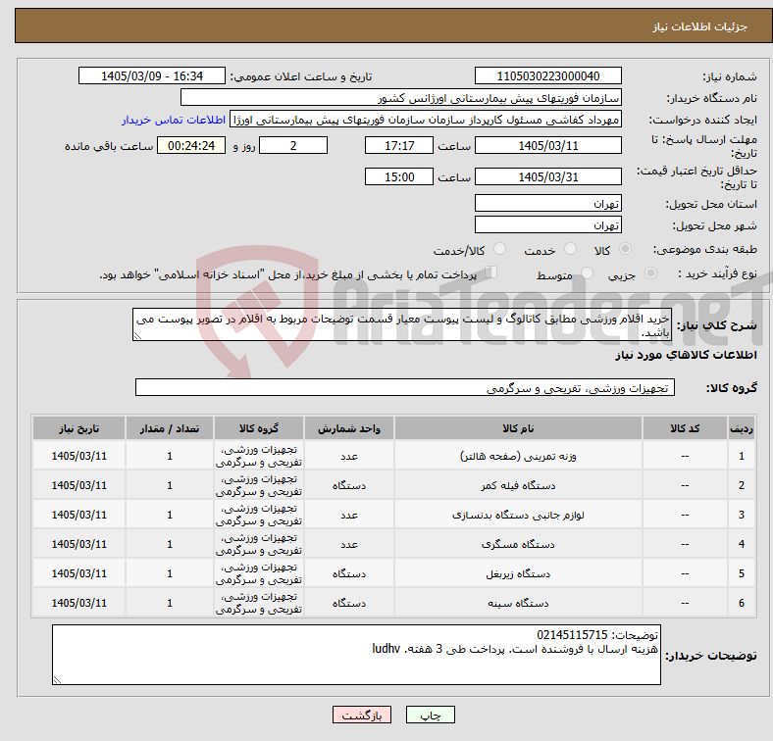Click the buyer organization name field
The width and height of the screenshot is (773, 741).
click(401, 98)
